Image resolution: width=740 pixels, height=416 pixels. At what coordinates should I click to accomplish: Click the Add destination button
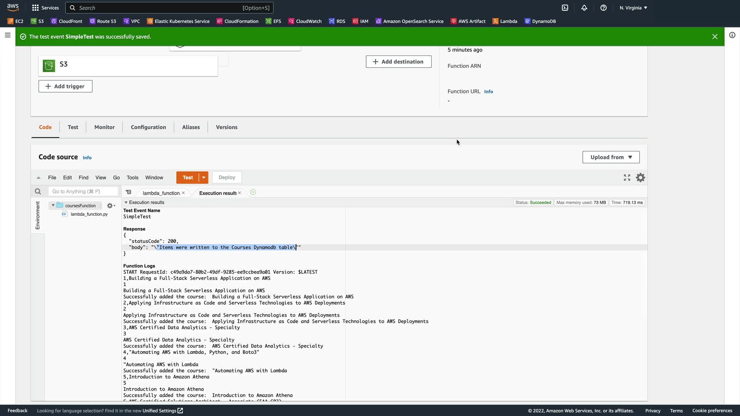399,62
